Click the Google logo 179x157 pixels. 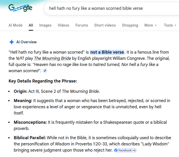coord(20,8)
